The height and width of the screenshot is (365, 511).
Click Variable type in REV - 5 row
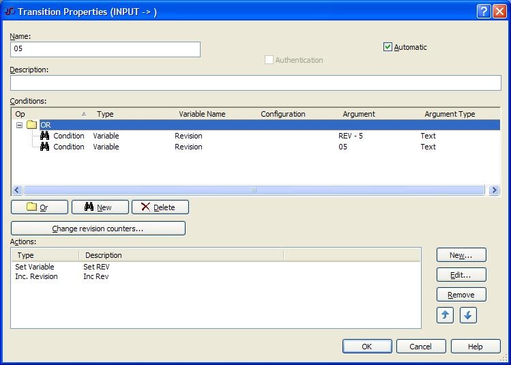coord(106,136)
